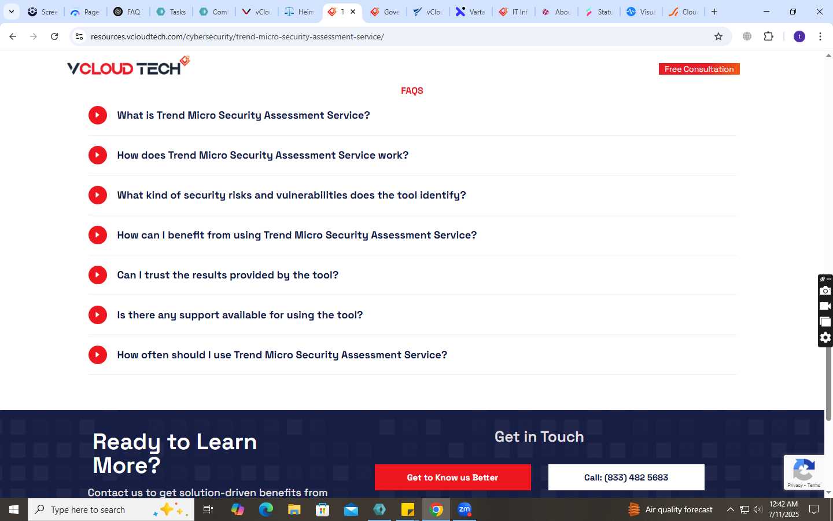
Task: Click the Get to Know us Better button
Action: coord(452,478)
